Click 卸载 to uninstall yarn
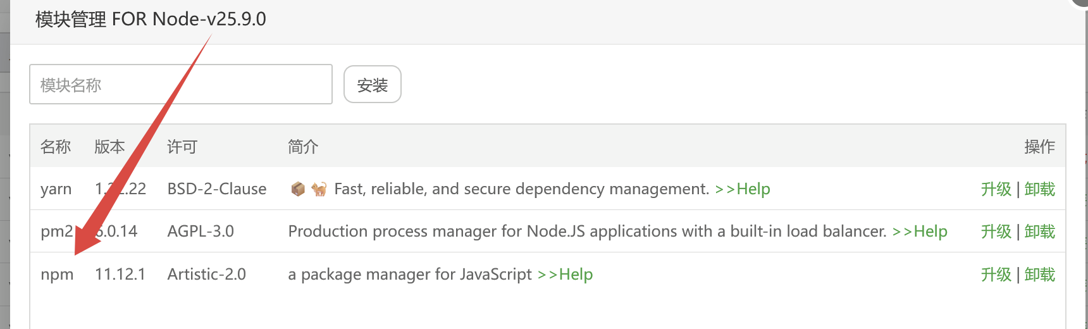1088x329 pixels. click(1040, 189)
